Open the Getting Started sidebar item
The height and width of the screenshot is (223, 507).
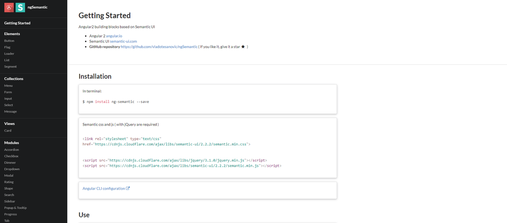[17, 23]
